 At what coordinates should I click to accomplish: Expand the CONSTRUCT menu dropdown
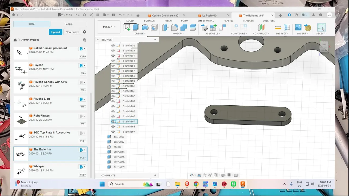coord(261,33)
